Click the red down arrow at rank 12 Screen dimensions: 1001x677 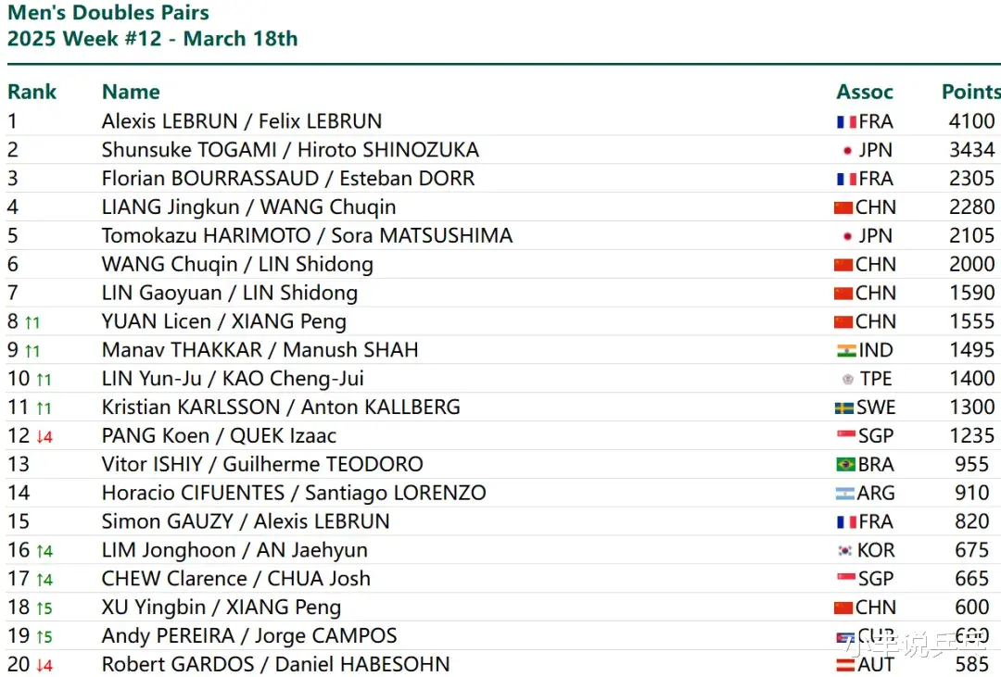click(x=44, y=437)
